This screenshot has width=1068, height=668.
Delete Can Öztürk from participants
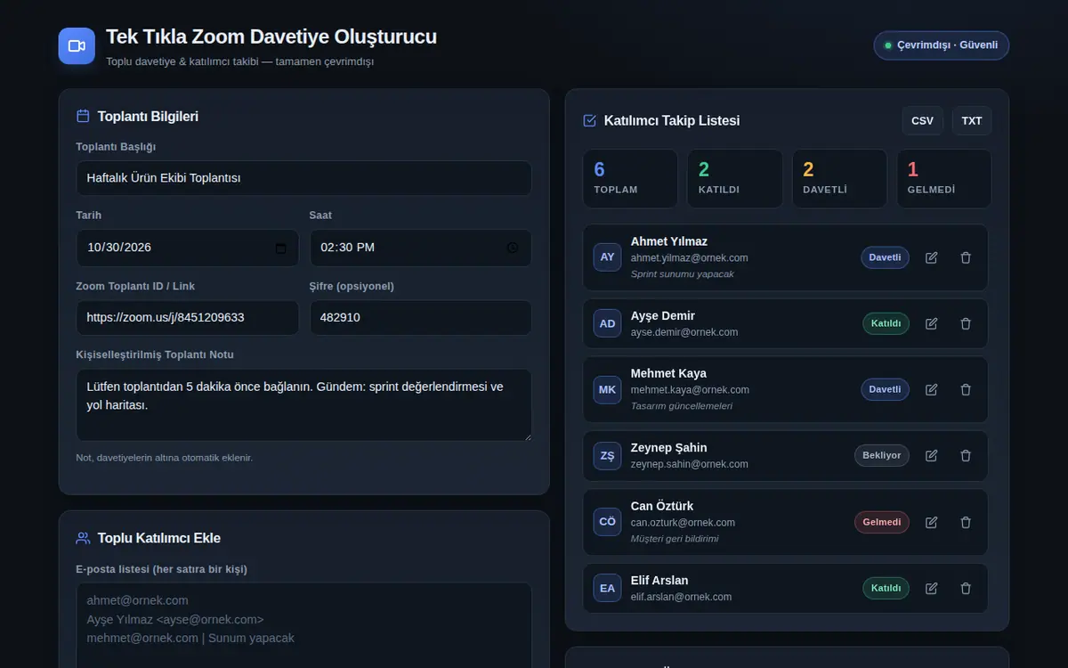pyautogui.click(x=966, y=522)
